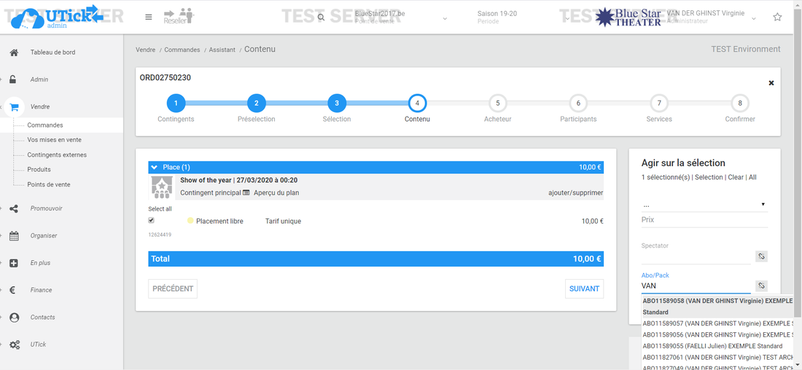Select Contingents externes in sidebar
802x370 pixels.
tap(57, 155)
